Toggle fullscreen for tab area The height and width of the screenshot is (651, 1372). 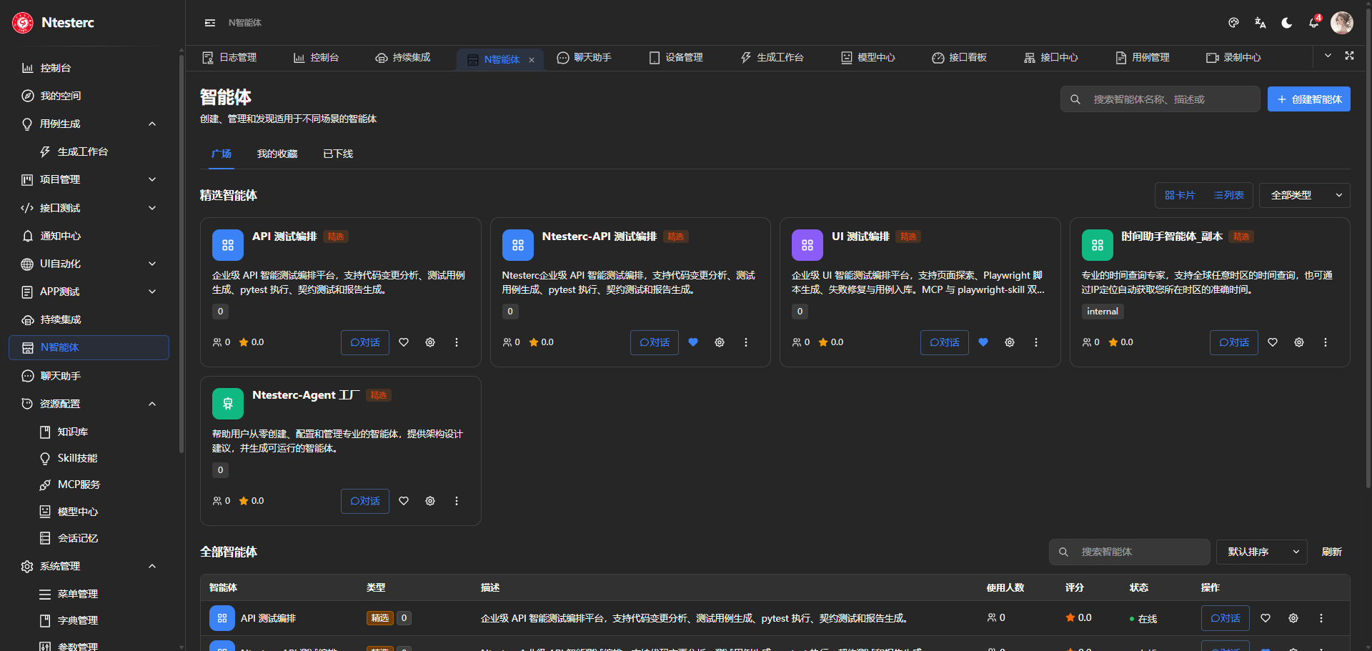(x=1349, y=56)
